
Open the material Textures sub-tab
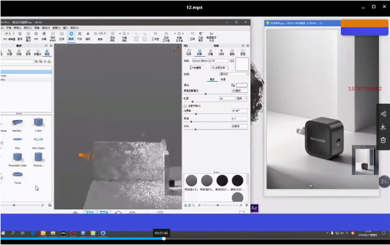tap(223, 79)
